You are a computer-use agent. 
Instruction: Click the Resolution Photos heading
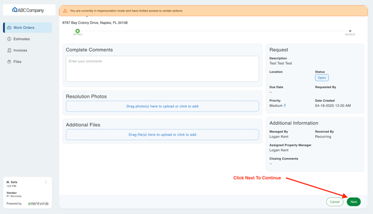click(87, 96)
